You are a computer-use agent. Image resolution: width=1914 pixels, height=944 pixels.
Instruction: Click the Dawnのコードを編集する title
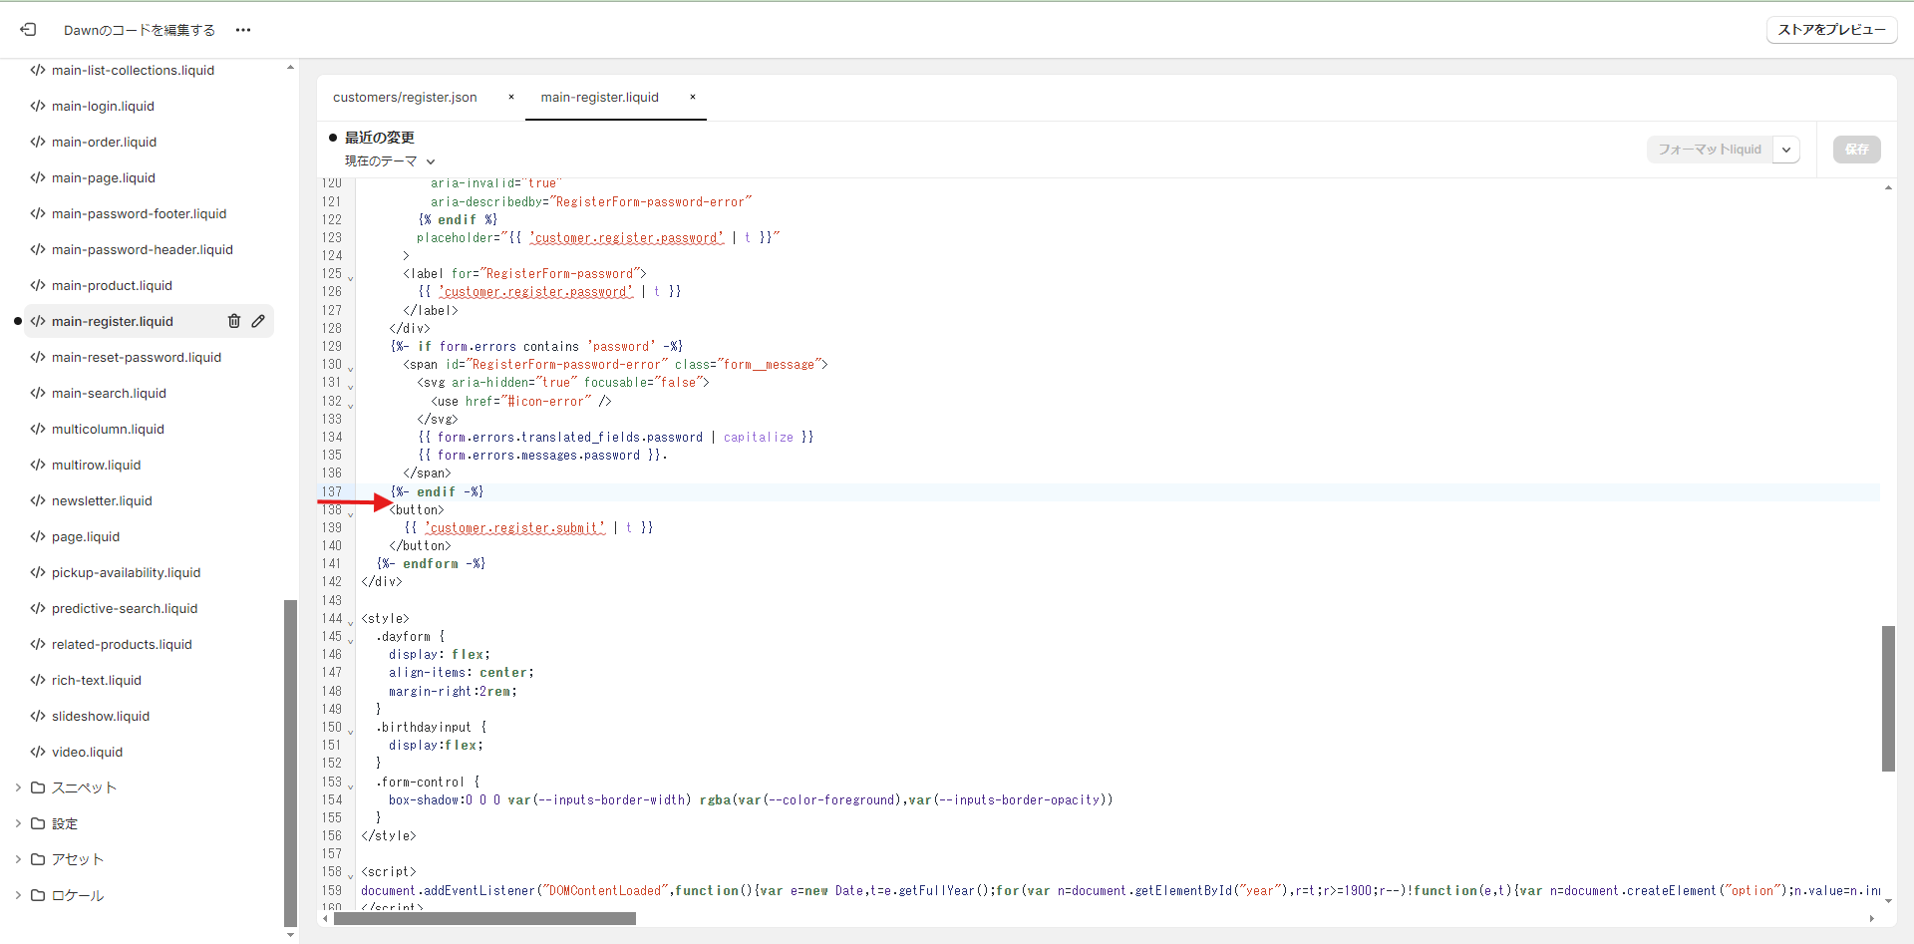click(x=140, y=30)
